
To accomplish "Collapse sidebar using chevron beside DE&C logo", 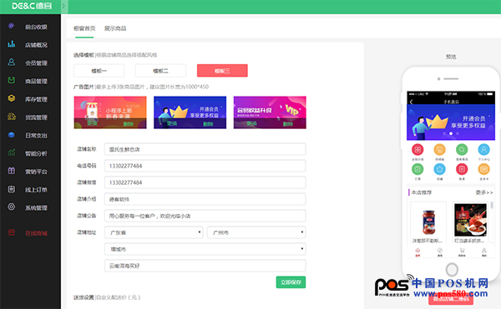I will [63, 6].
